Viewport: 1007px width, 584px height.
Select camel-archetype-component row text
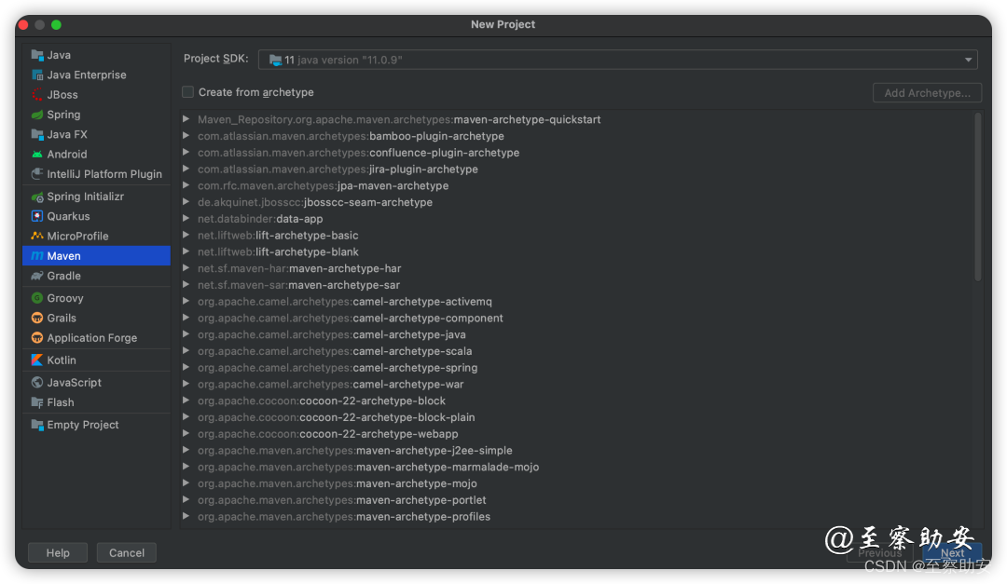[351, 319]
